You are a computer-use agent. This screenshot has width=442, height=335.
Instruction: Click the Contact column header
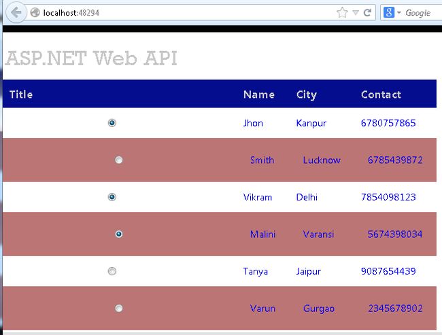pyautogui.click(x=381, y=94)
